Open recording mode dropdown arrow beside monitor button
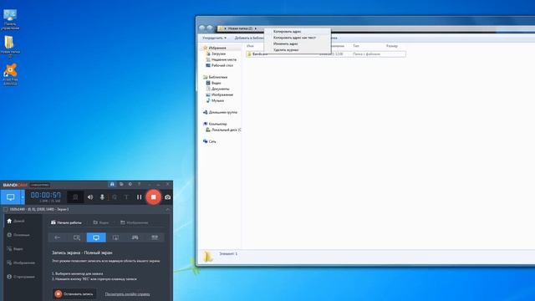 pos(23,197)
